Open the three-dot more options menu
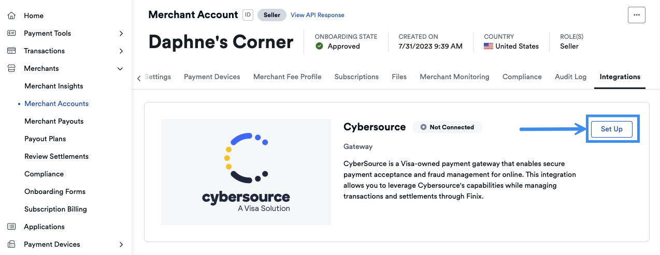 click(636, 15)
